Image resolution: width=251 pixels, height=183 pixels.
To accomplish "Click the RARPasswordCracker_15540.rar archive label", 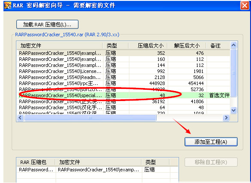I will (x=67, y=35).
